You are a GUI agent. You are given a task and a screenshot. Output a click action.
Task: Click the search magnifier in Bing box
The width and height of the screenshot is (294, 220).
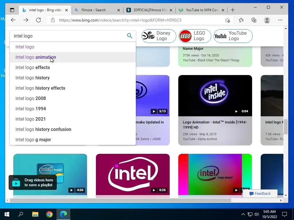click(129, 36)
